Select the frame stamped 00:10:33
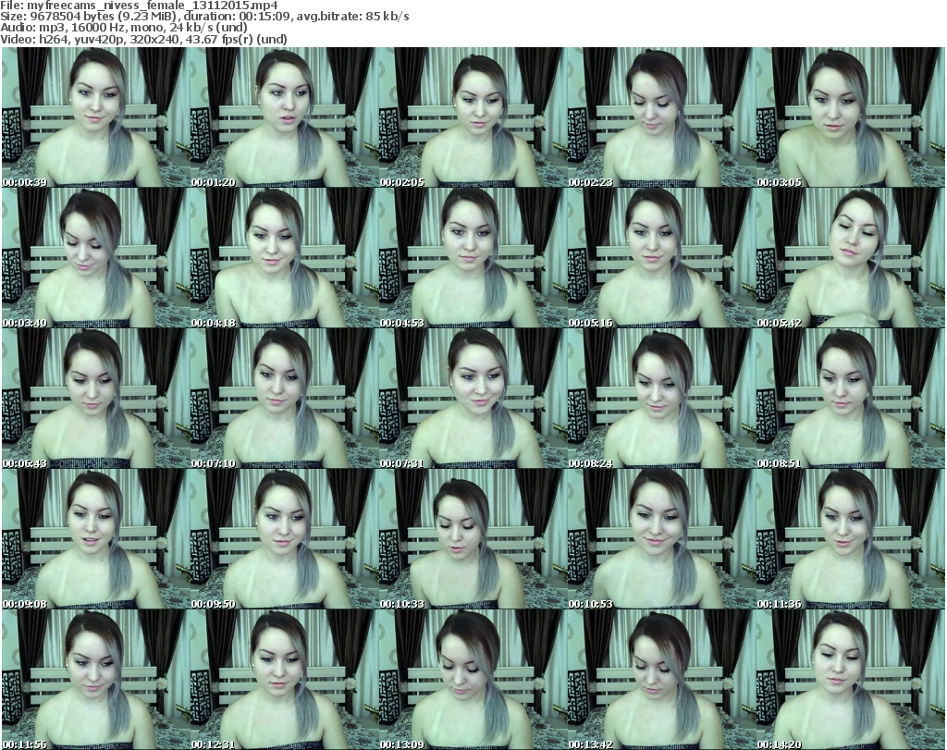 473,539
